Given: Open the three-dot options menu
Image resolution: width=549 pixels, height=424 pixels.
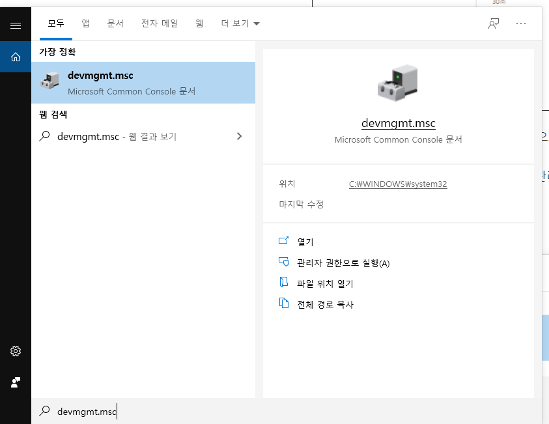Looking at the screenshot, I should click(x=520, y=23).
